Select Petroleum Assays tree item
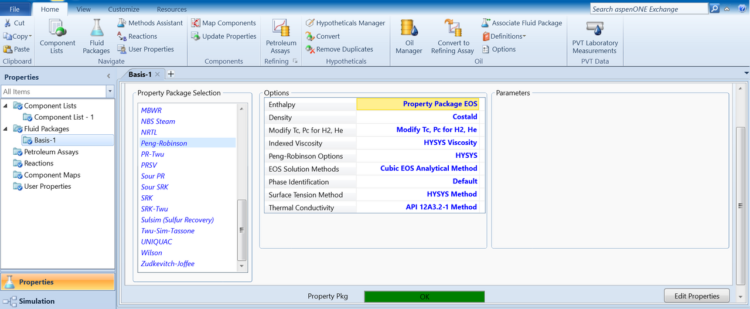 pos(46,152)
